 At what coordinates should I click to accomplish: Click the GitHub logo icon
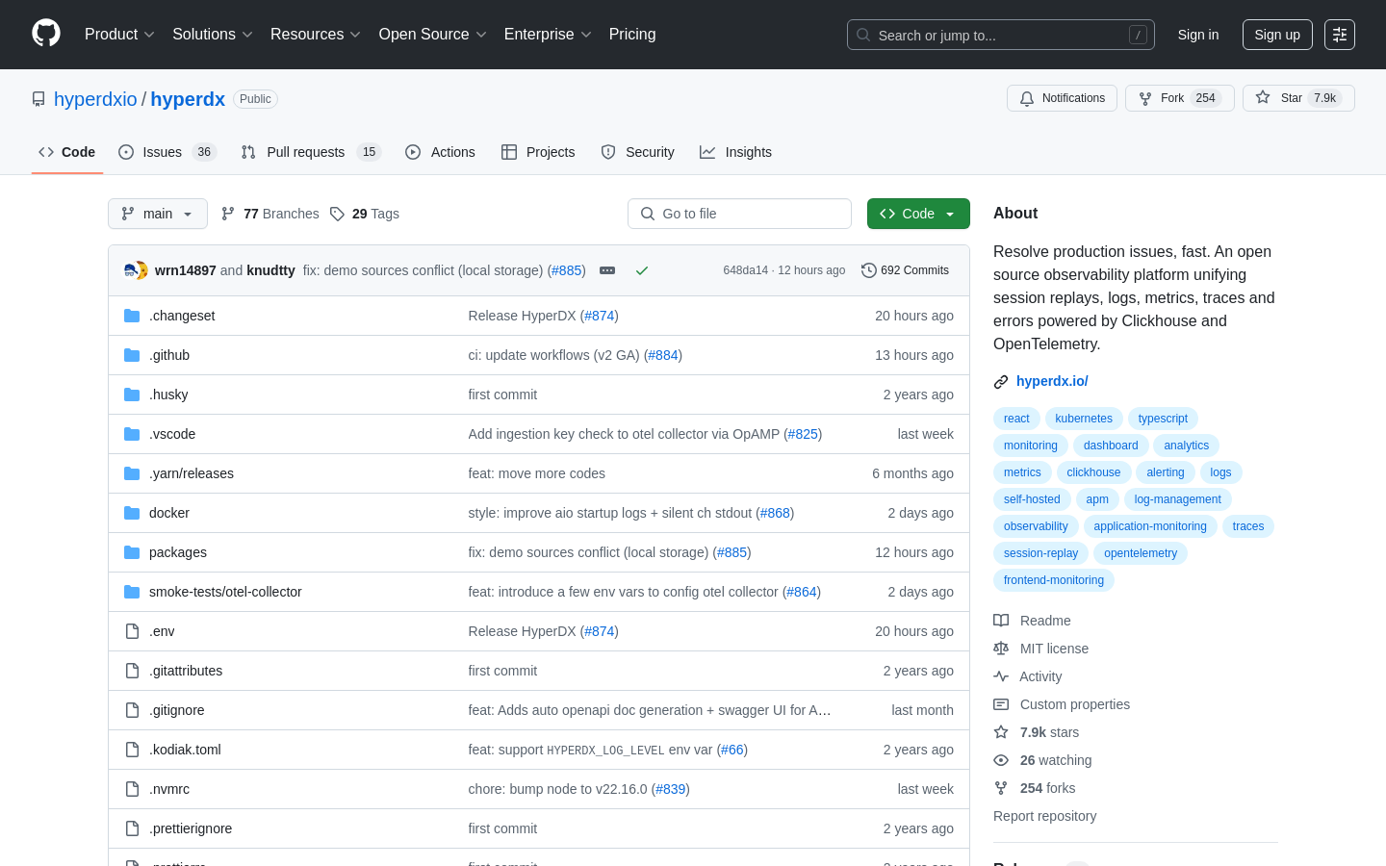click(46, 34)
